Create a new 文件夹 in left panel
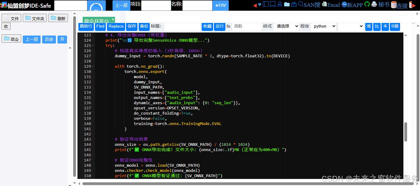420x186 pixels. [x=35, y=18]
